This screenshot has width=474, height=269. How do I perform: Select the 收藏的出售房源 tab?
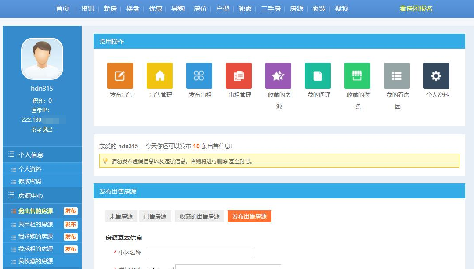coord(199,216)
